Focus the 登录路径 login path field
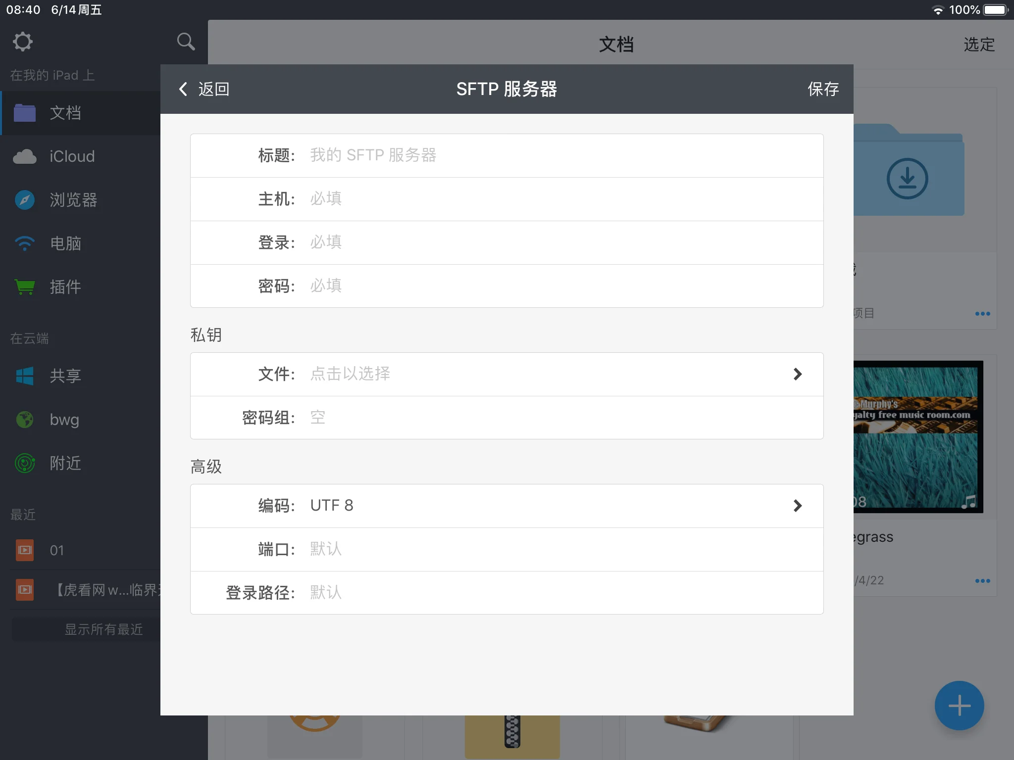1014x760 pixels. tap(507, 593)
